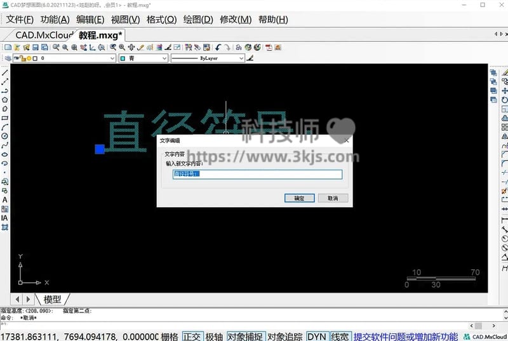
Task: Toggle 极轴 polar tracking in status bar
Action: coord(214,337)
